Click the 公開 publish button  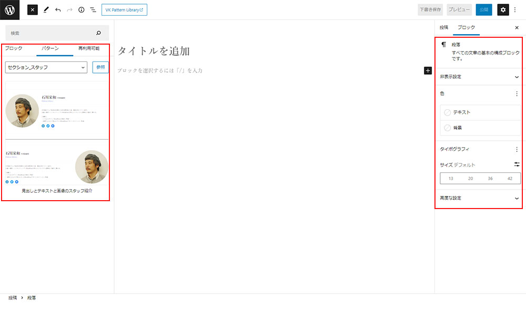[x=483, y=9]
